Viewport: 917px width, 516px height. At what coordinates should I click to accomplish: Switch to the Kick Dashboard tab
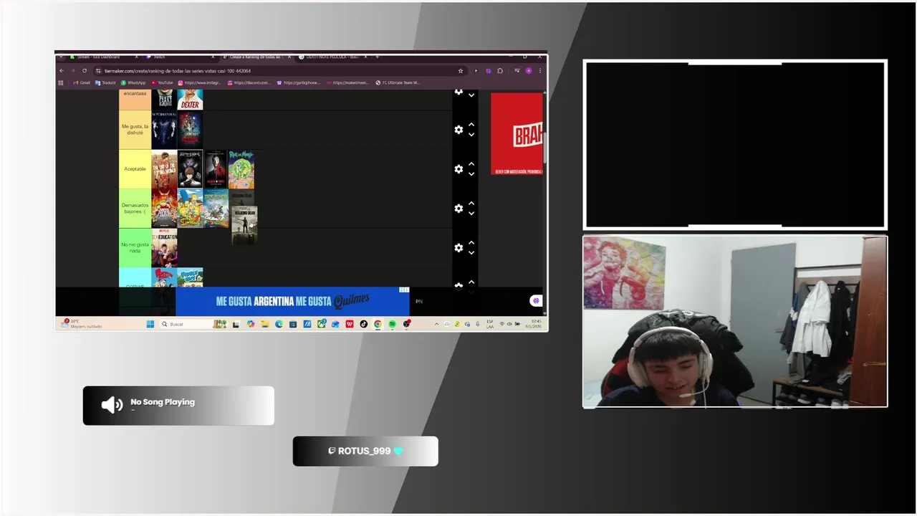click(x=100, y=57)
